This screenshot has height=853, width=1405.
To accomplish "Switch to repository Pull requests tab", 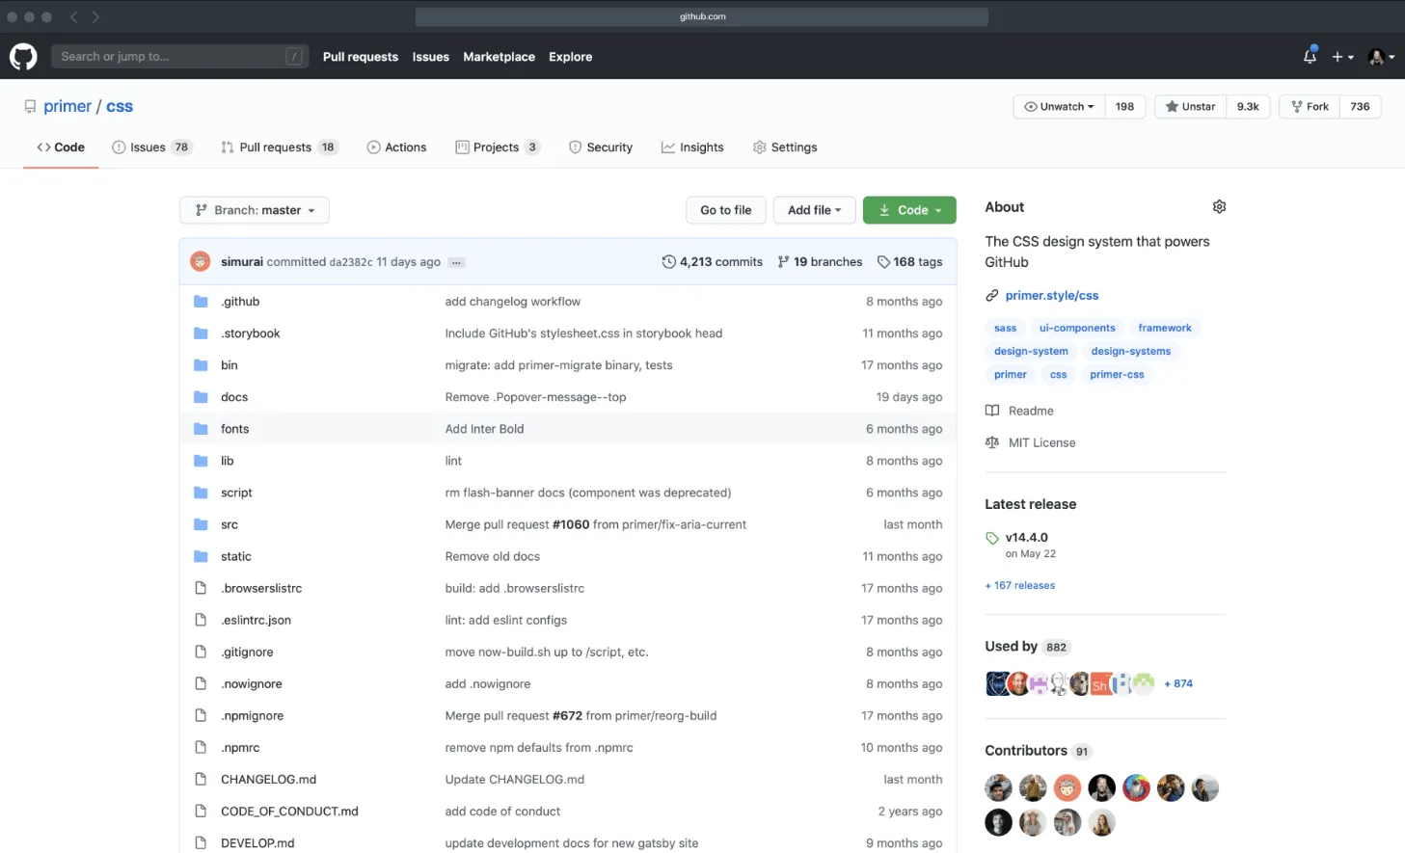I will coord(279,147).
